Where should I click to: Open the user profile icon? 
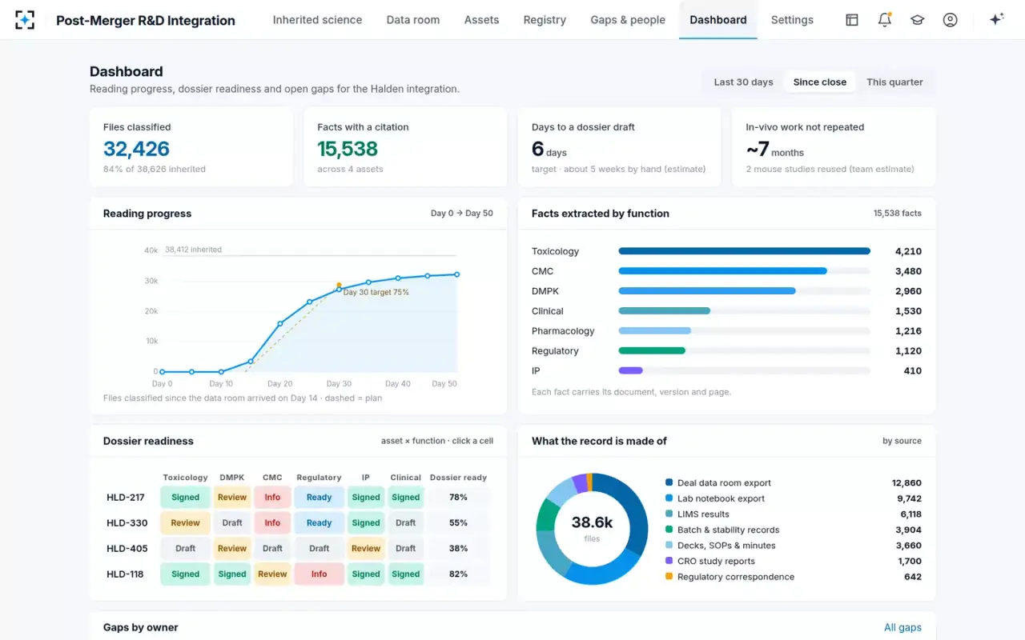[x=951, y=20]
